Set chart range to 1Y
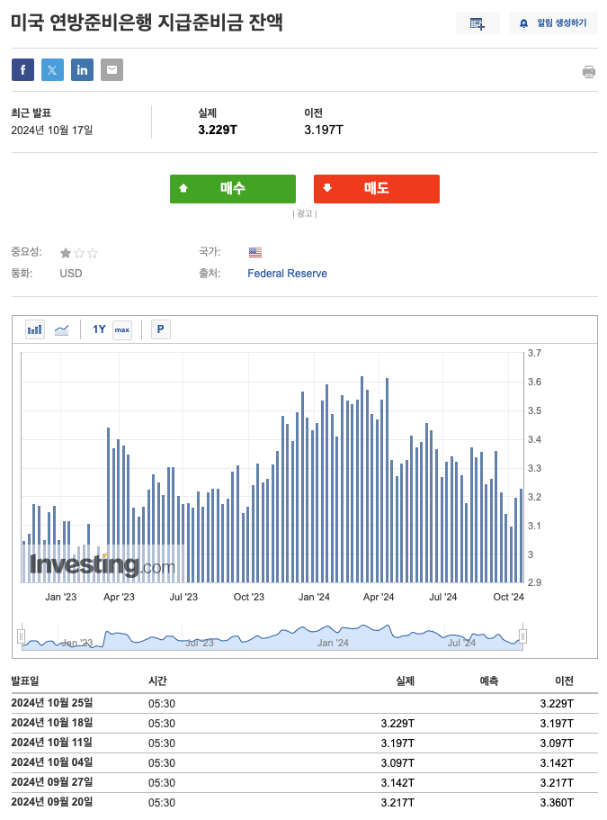 pyautogui.click(x=99, y=329)
